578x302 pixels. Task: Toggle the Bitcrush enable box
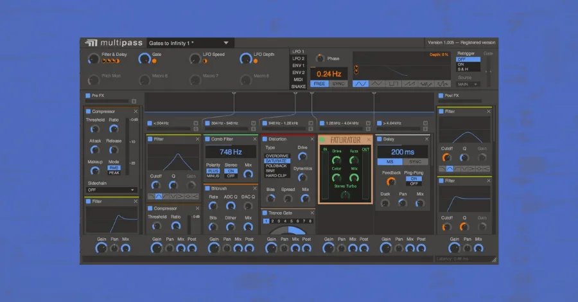point(207,188)
